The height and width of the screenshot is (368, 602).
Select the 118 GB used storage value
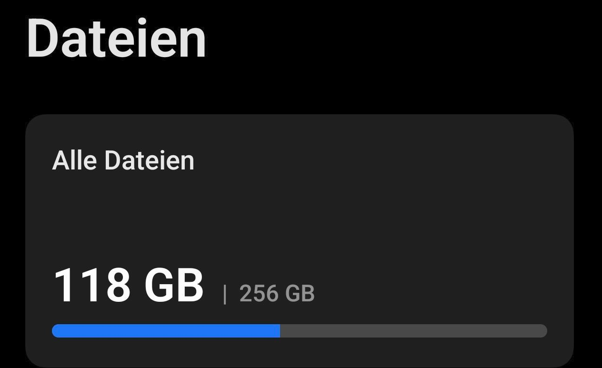coord(128,285)
